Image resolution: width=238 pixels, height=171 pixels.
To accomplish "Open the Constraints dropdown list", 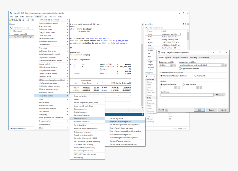I will (212, 95).
